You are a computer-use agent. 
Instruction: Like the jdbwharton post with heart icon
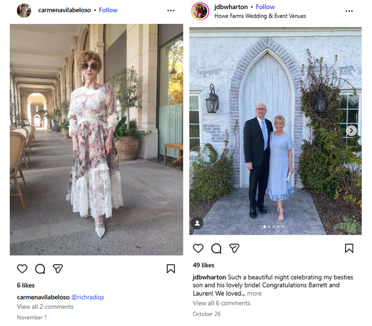click(x=198, y=248)
